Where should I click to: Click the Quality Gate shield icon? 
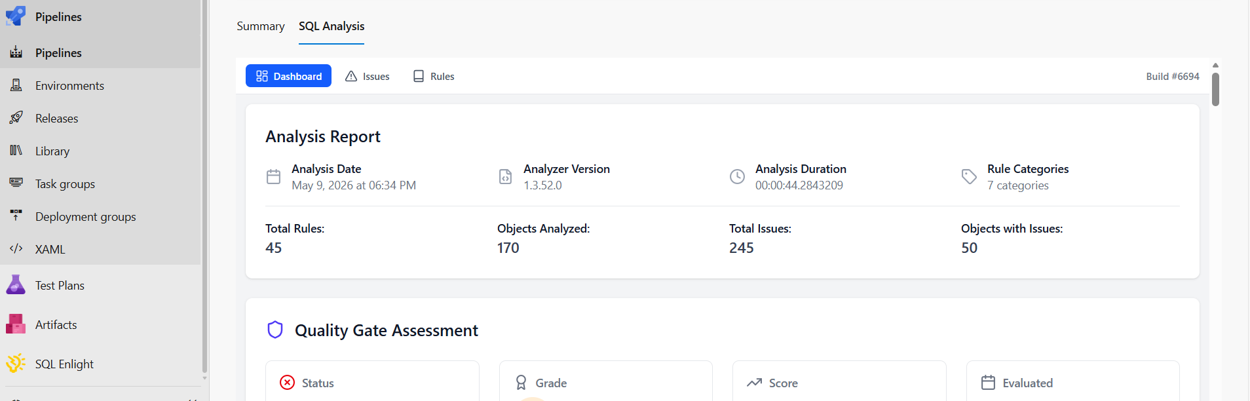coord(275,330)
